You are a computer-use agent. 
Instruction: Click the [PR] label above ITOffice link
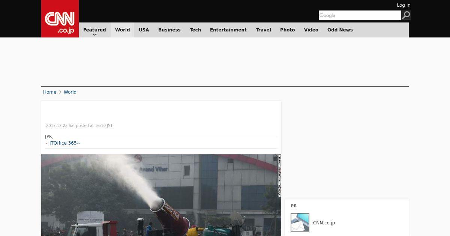click(49, 136)
